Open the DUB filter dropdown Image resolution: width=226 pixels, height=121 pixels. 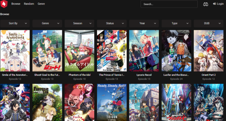[x=208, y=23]
